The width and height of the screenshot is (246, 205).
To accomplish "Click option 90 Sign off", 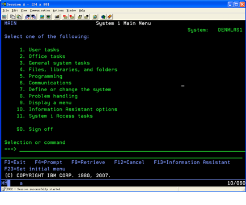I will 35,129.
